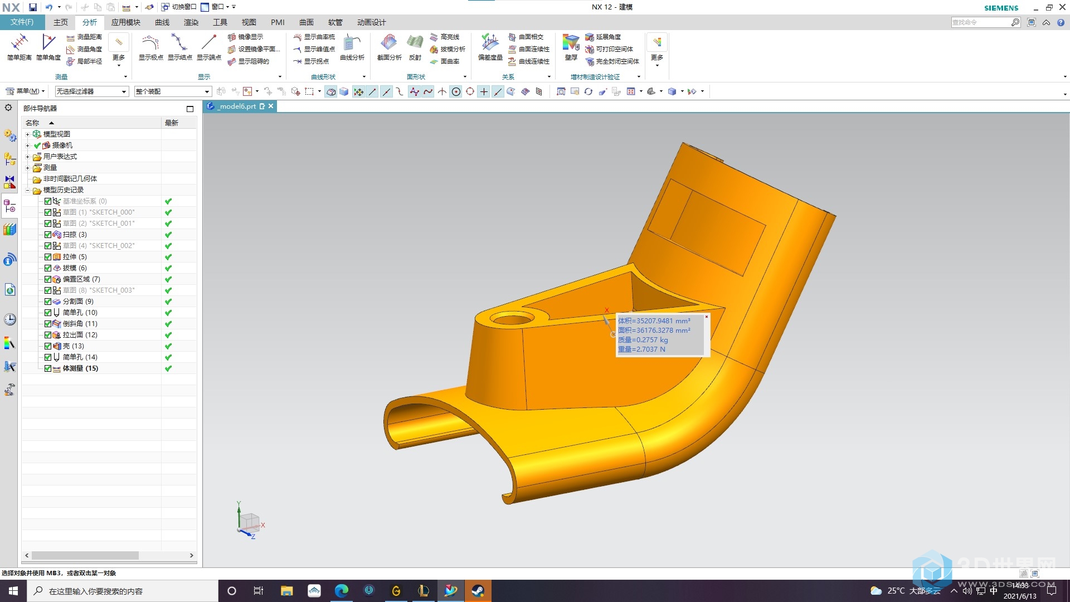Toggle checkbox for 偏置区域 (7) feature
1070x602 pixels.
48,279
